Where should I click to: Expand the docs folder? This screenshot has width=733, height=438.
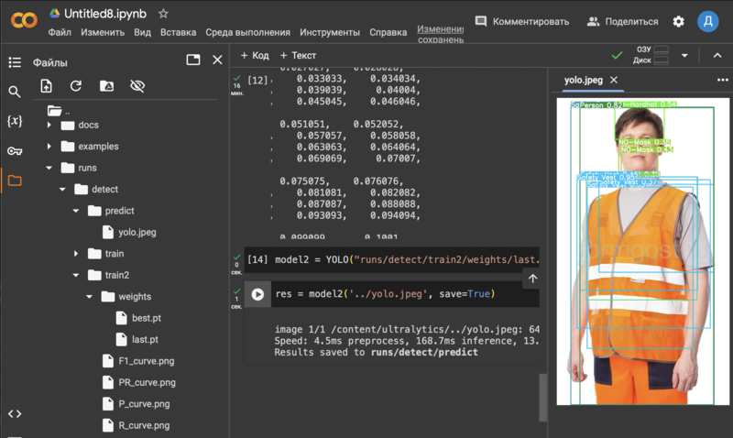coord(49,125)
